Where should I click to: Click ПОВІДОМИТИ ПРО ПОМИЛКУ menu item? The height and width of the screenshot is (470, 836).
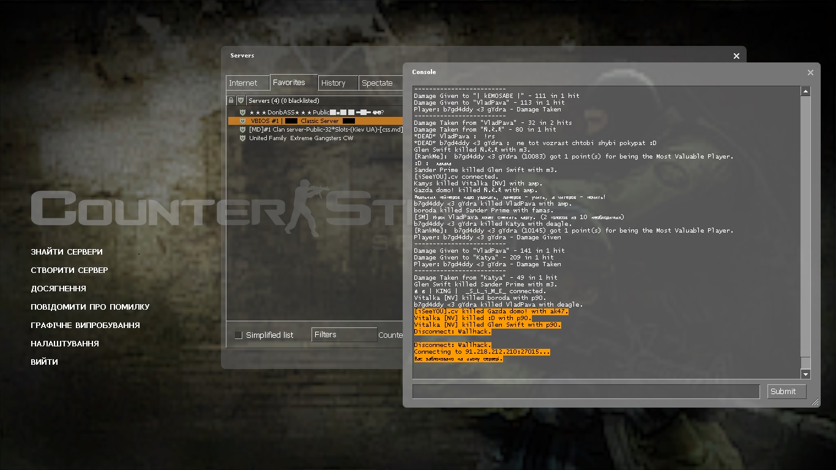[x=90, y=307]
